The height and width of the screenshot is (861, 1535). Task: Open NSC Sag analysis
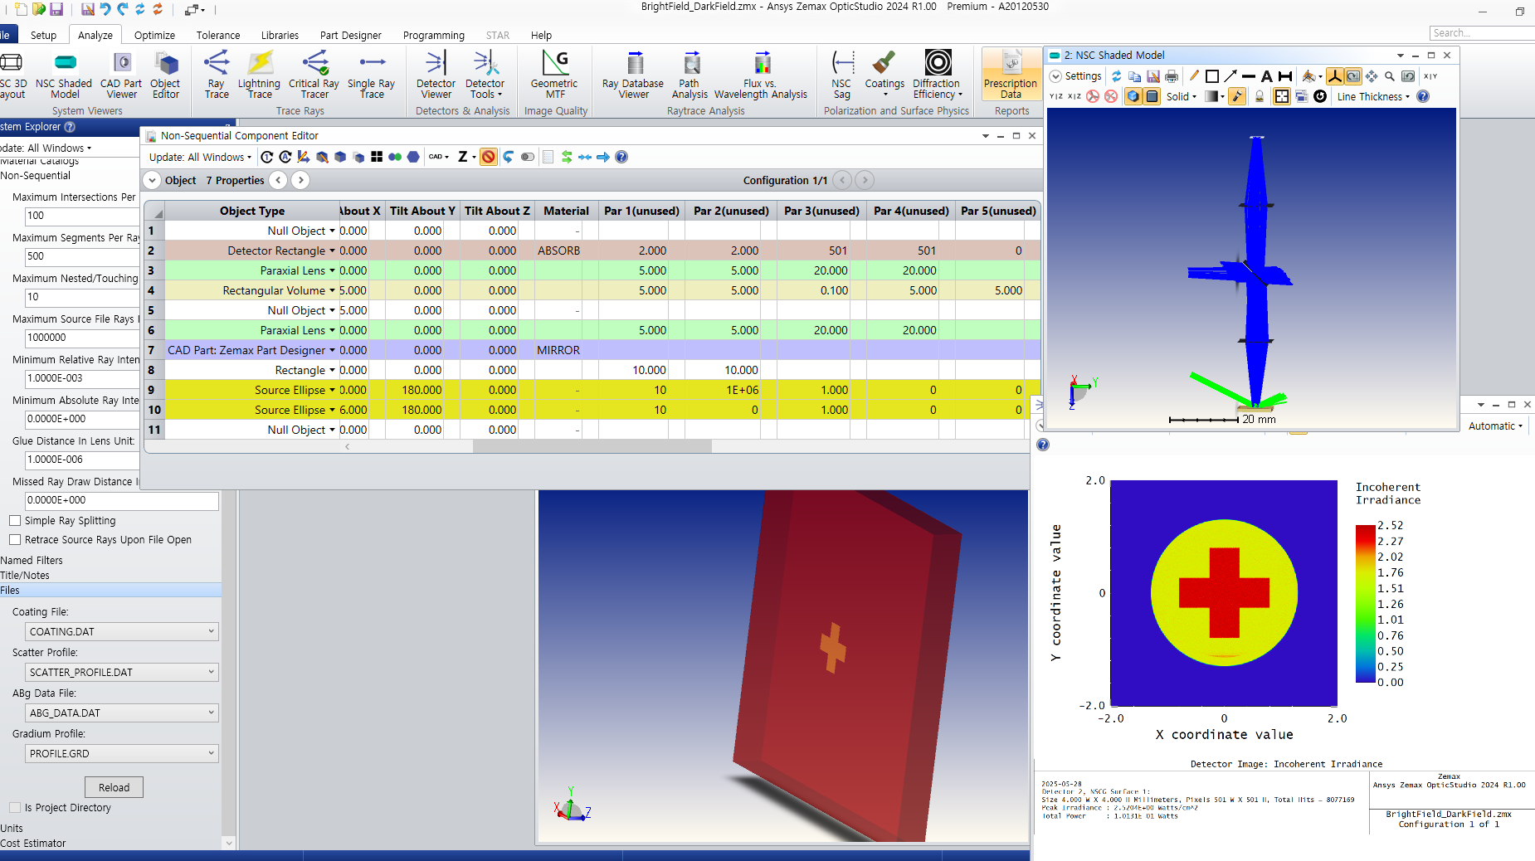(x=841, y=75)
